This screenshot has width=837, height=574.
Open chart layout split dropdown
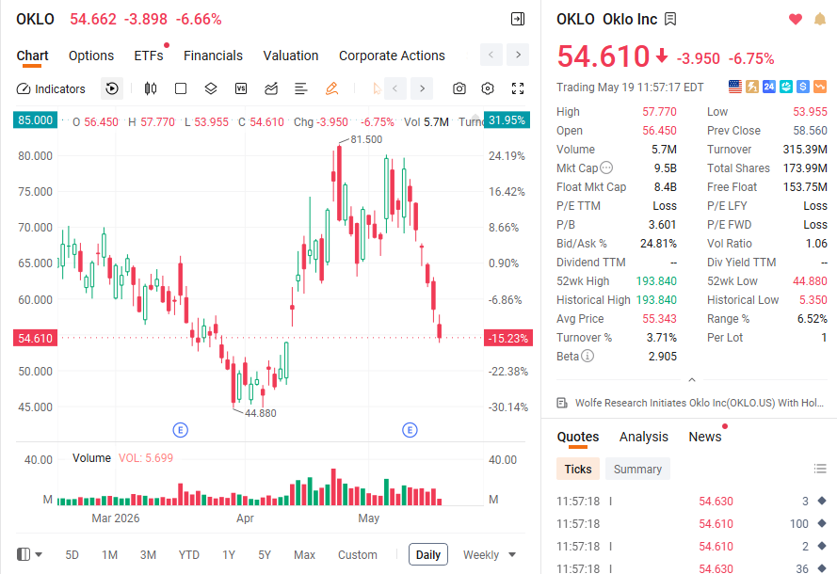pyautogui.click(x=29, y=555)
